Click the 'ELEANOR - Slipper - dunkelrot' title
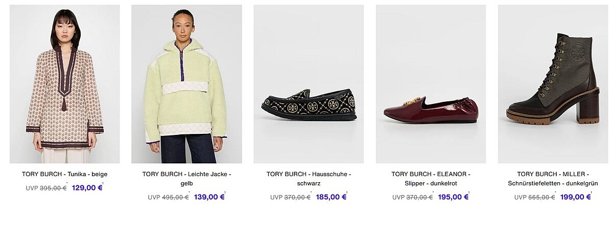The image size is (613, 225). click(431, 179)
